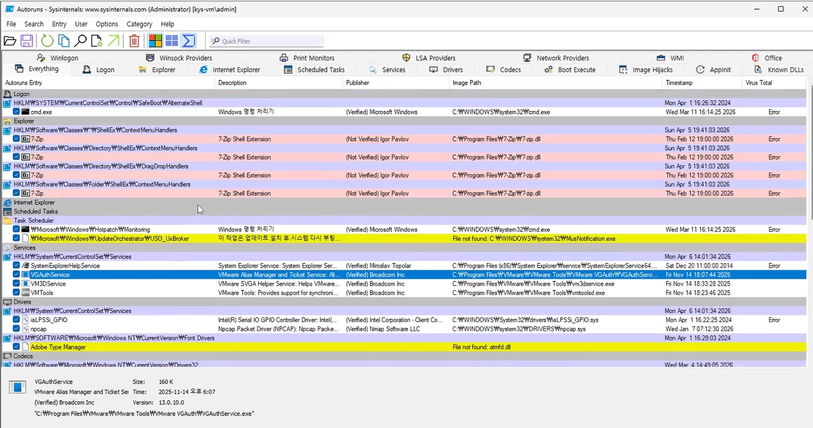
Task: Click the green diagonal arrow Jump icon
Action: (113, 41)
